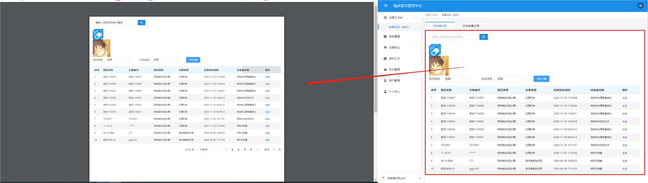Click the search input in PDF preview
Image resolution: width=648 pixels, height=183 pixels.
pos(115,22)
